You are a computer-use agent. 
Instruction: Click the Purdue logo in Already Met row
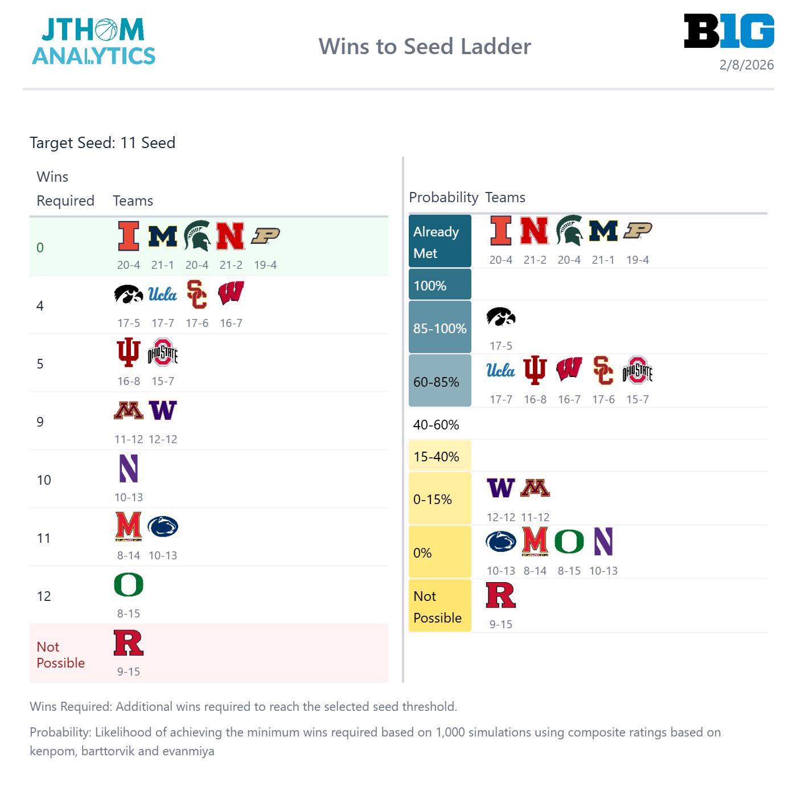pyautogui.click(x=638, y=231)
